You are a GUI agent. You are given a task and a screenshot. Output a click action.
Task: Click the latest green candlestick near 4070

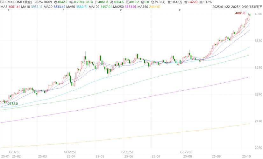point(250,15)
